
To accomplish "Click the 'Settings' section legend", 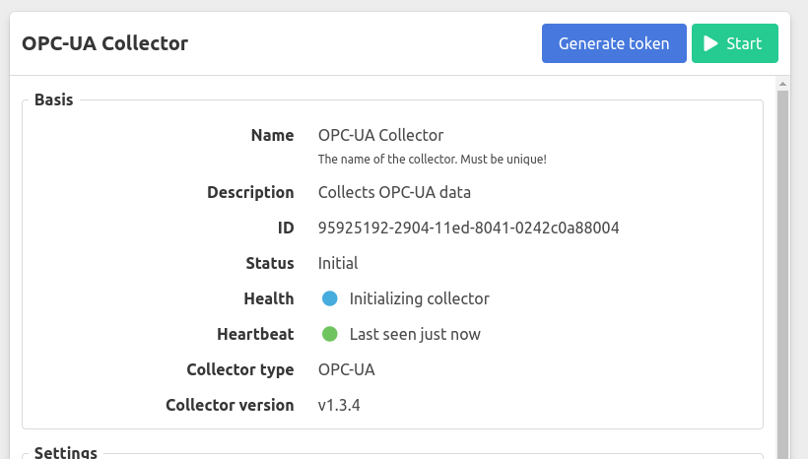I will pos(65,452).
